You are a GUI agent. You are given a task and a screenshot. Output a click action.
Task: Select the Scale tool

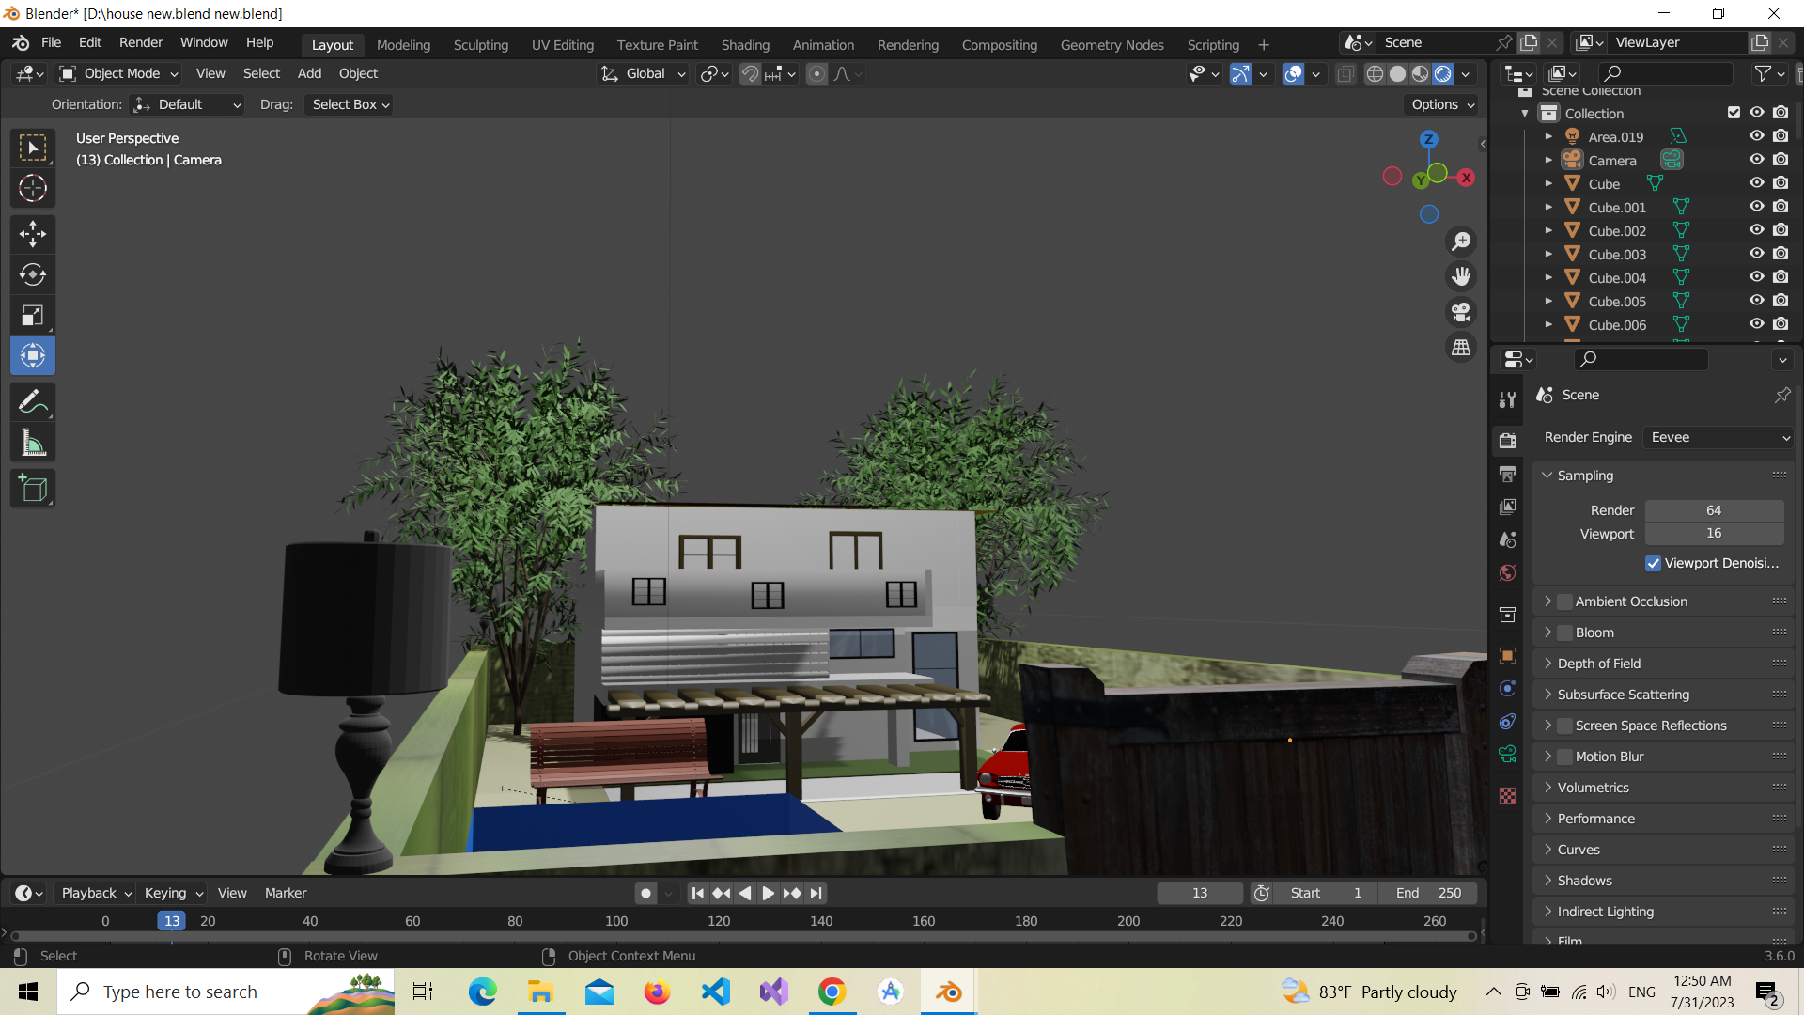click(33, 315)
